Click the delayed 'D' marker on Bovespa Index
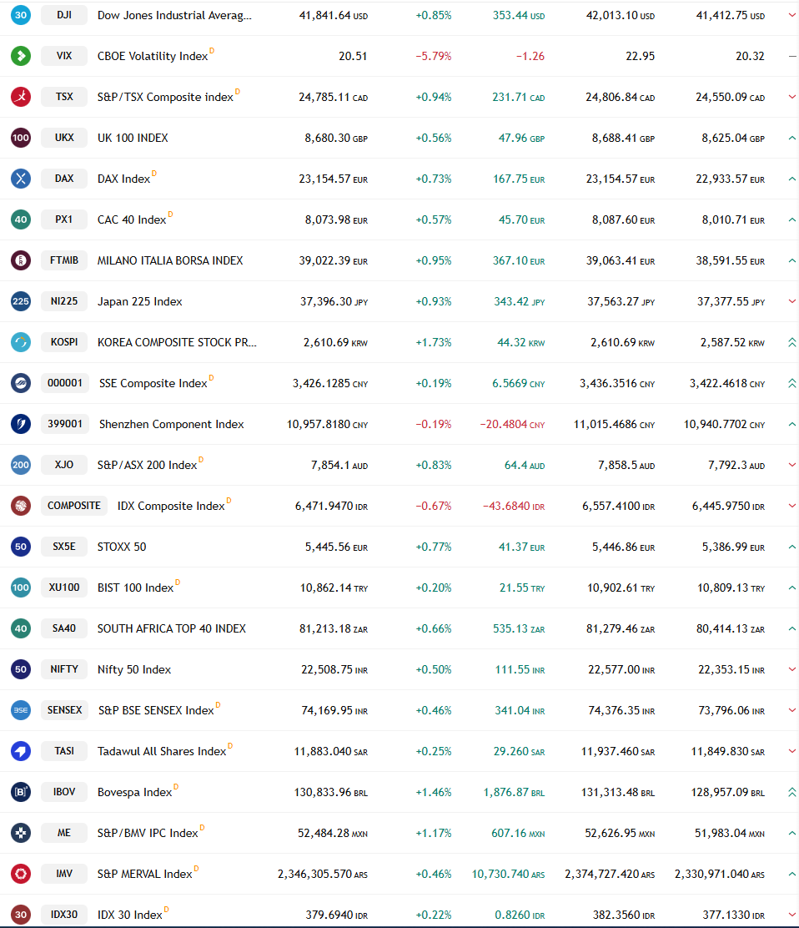 (176, 787)
